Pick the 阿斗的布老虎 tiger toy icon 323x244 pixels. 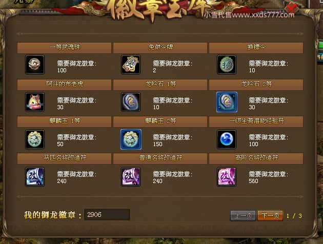(x=35, y=102)
